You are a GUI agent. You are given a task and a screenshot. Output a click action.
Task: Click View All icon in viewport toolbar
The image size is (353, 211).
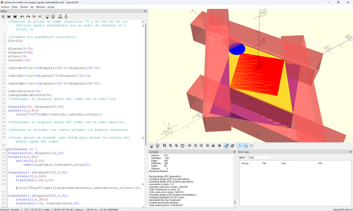164,146
